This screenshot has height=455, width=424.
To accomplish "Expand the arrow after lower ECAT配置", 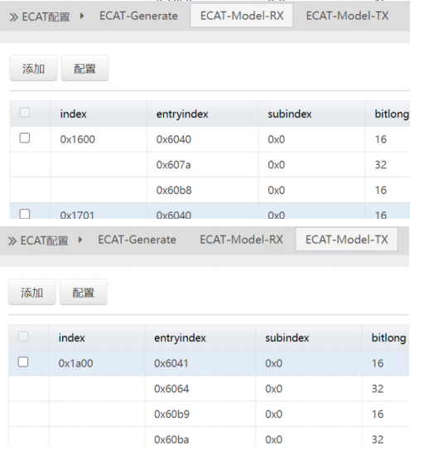I will pos(80,240).
